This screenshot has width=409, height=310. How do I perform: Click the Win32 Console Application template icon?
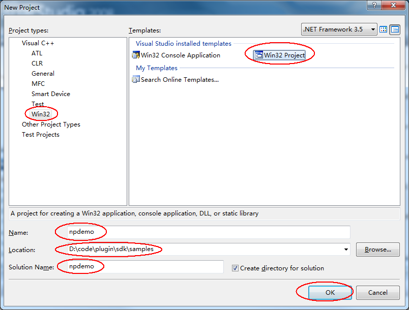click(x=136, y=55)
